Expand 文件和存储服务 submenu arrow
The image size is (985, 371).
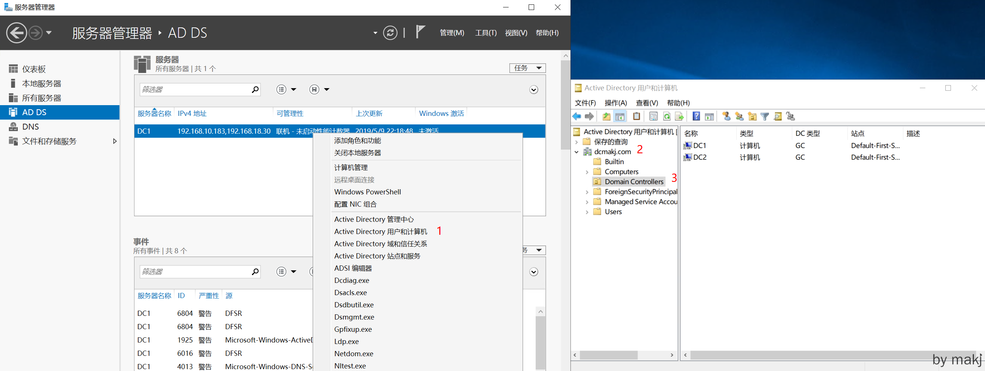114,141
